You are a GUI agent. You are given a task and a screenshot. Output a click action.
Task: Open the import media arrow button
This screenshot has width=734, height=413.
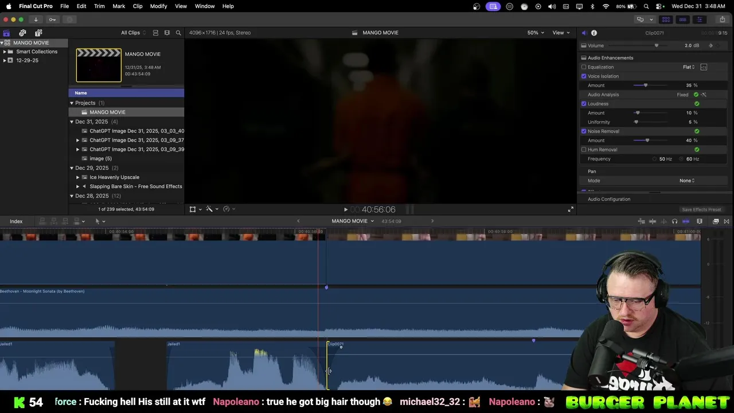pos(36,20)
